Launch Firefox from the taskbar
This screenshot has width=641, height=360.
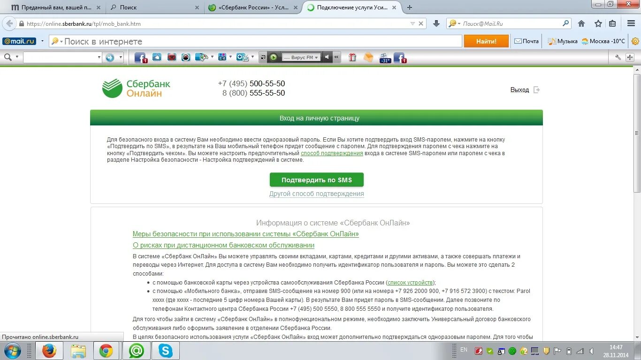click(x=49, y=351)
